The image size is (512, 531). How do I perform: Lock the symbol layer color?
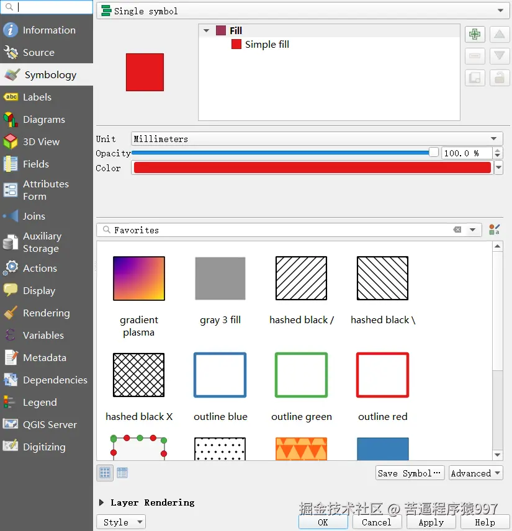point(500,78)
